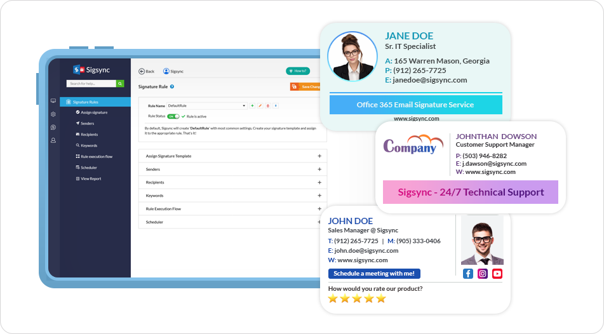Open the YouTube icon in John Doe signature

coord(497,274)
